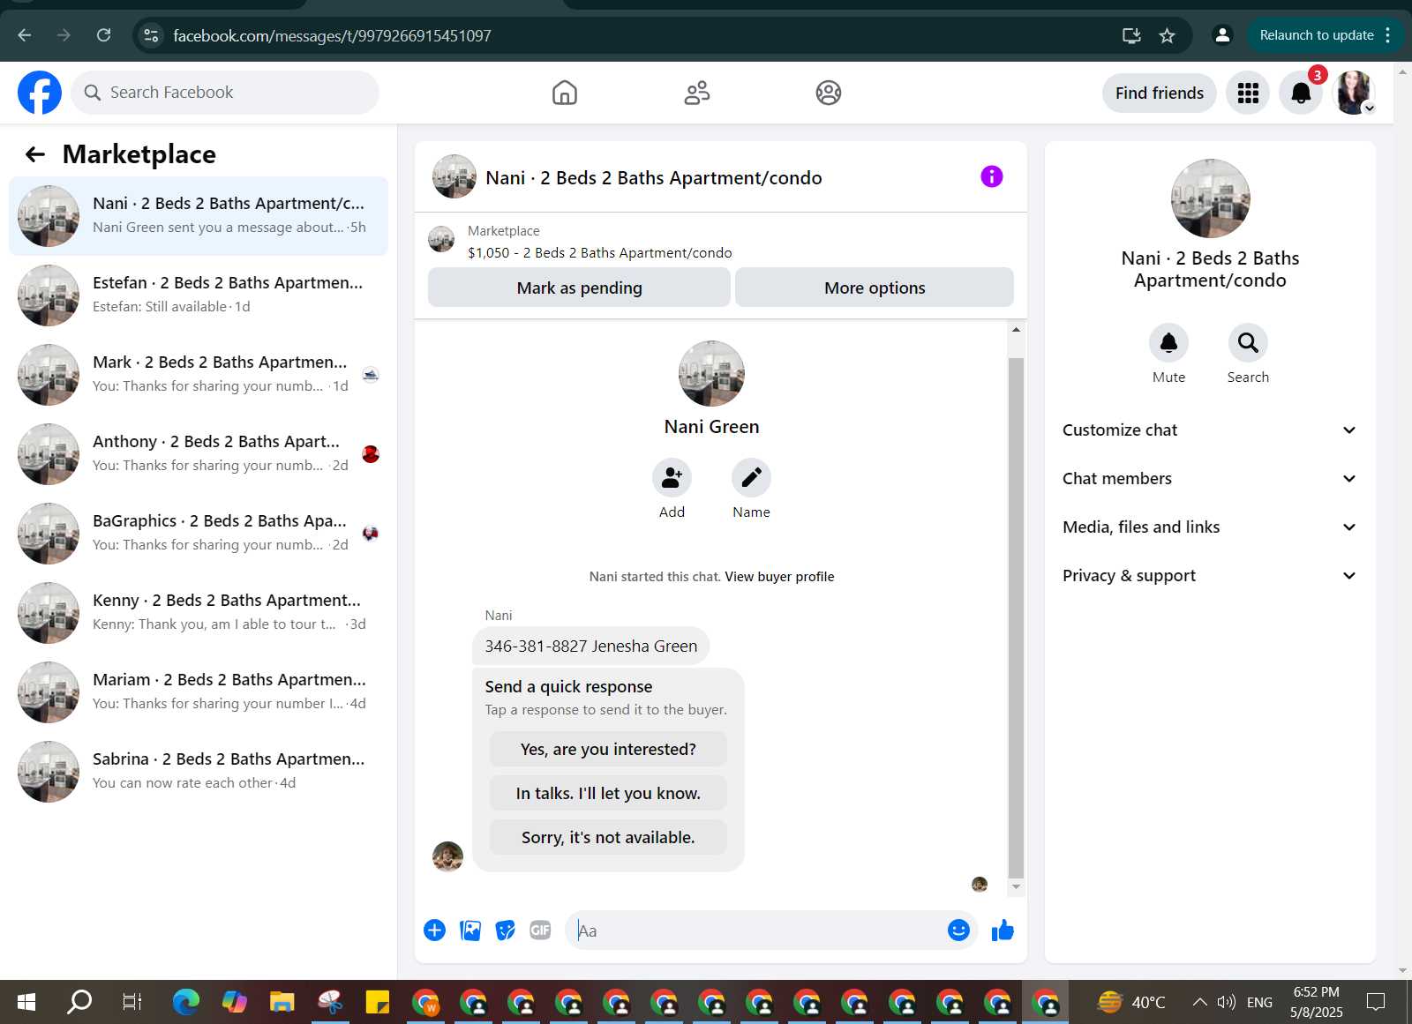
Task: Click the back arrow beside Marketplace
Action: 35,154
